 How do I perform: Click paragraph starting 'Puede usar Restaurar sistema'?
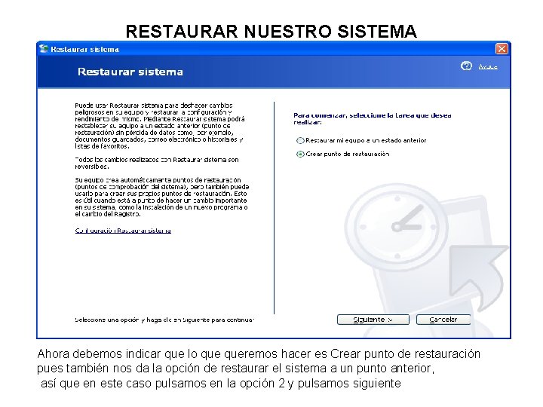[x=160, y=126]
